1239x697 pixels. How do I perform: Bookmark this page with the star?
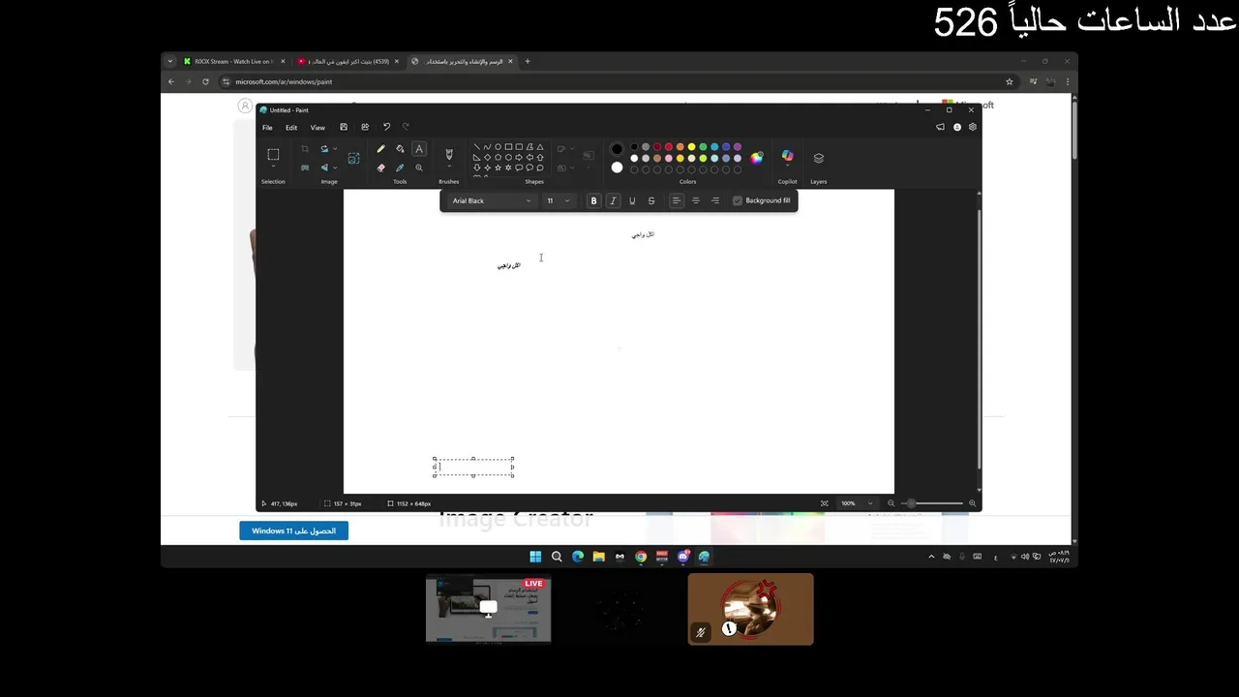click(1010, 81)
